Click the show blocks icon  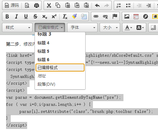tap(153, 28)
